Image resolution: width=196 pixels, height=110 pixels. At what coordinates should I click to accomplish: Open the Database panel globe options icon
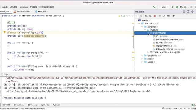pyautogui.click(x=184, y=12)
